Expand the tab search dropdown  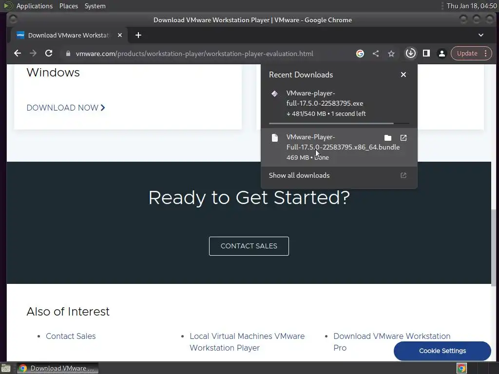[481, 35]
